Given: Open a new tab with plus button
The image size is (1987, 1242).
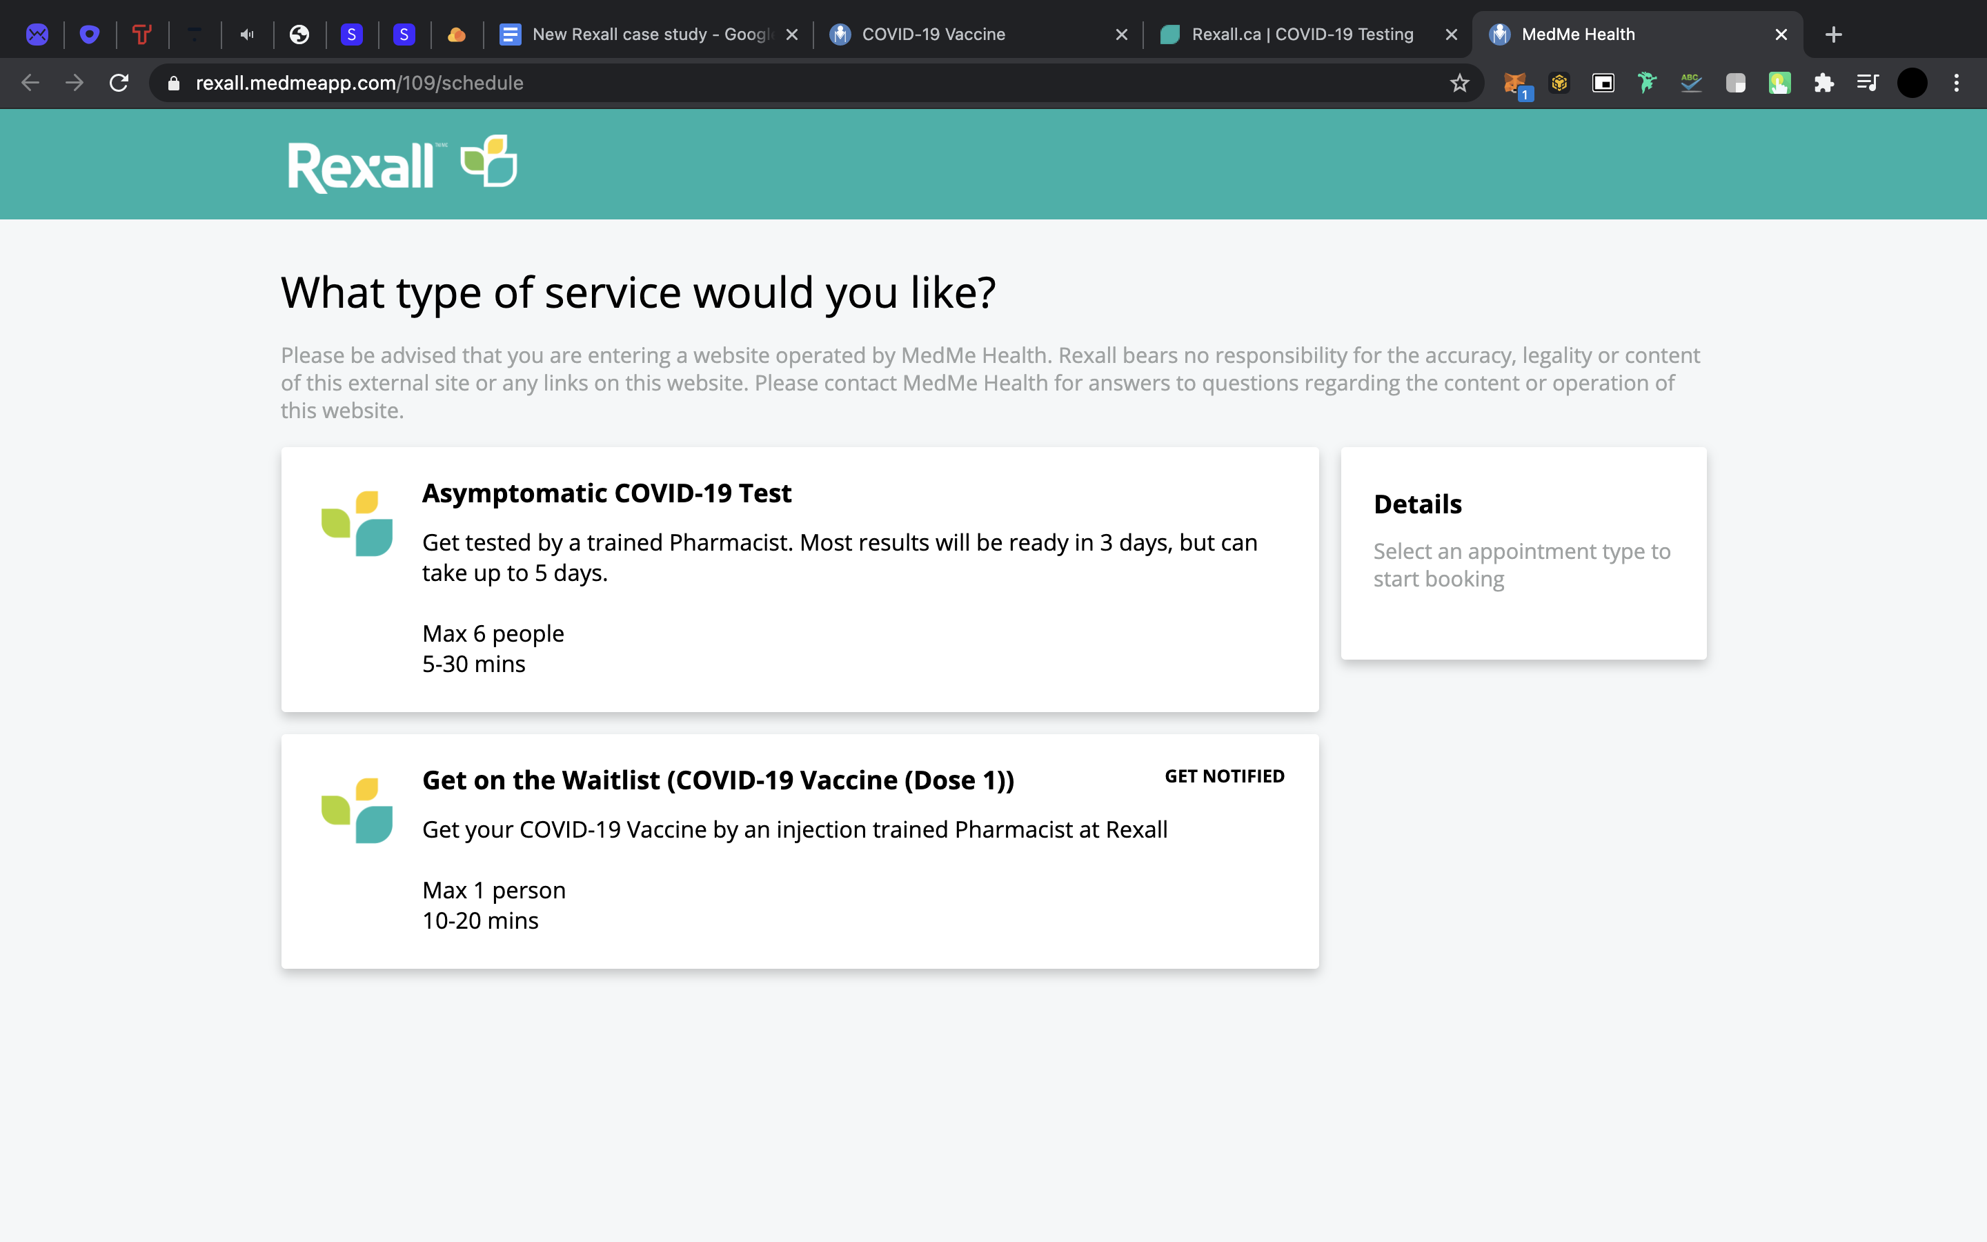Looking at the screenshot, I should tap(1833, 34).
